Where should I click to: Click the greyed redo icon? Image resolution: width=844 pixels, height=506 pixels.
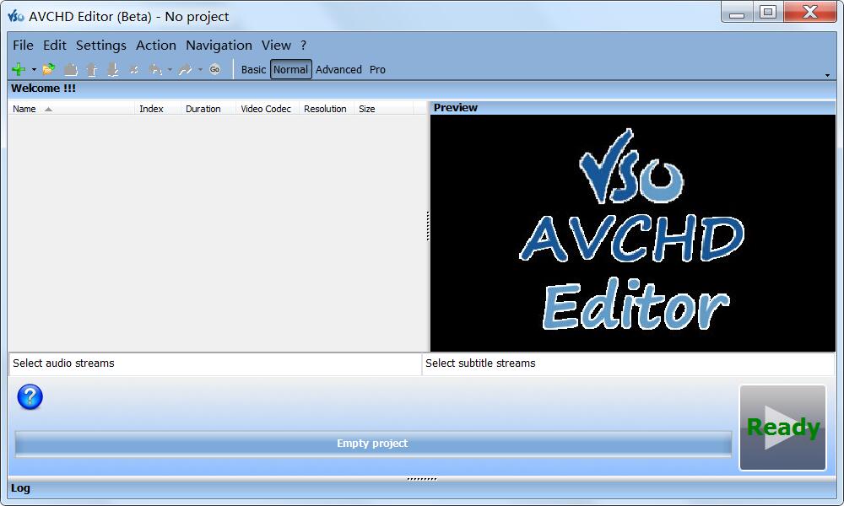pyautogui.click(x=185, y=70)
